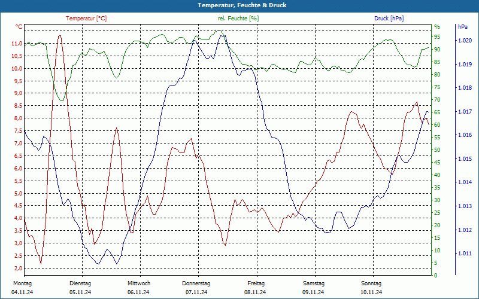Click the 'Mittwoch' day label
The image size is (479, 299).
(x=139, y=283)
